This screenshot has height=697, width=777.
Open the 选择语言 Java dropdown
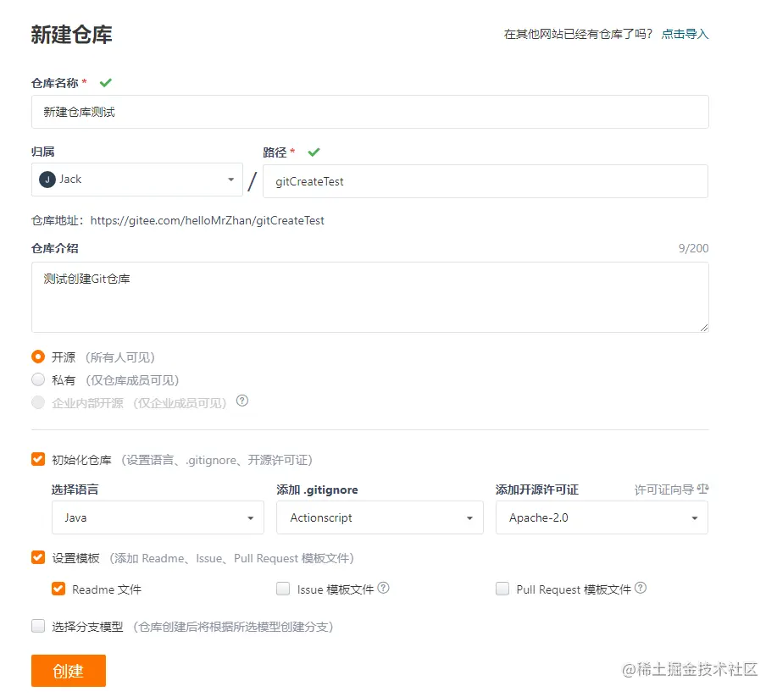click(158, 517)
